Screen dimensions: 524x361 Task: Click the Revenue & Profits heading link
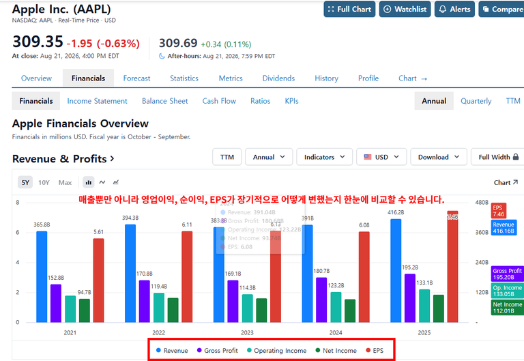click(x=63, y=158)
